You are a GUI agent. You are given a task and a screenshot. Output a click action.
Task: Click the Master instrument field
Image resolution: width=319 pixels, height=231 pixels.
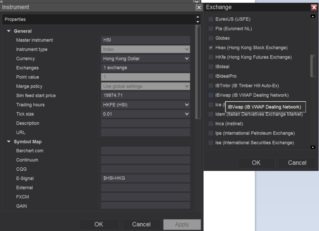pyautogui.click(x=145, y=40)
